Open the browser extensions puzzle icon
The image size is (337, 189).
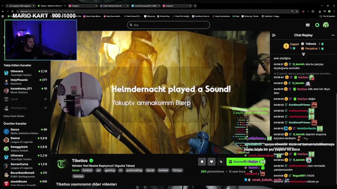coord(313,11)
